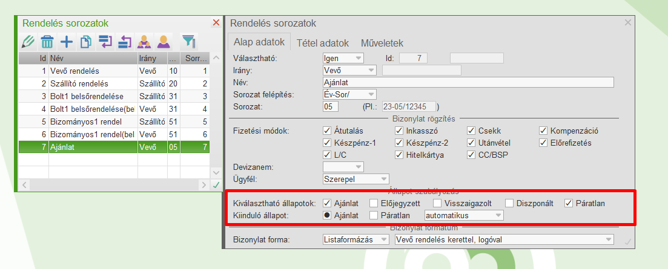Sort list by Név column header
The image size is (668, 269).
[93, 58]
